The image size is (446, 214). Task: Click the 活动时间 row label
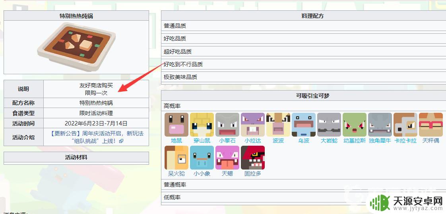pos(23,123)
